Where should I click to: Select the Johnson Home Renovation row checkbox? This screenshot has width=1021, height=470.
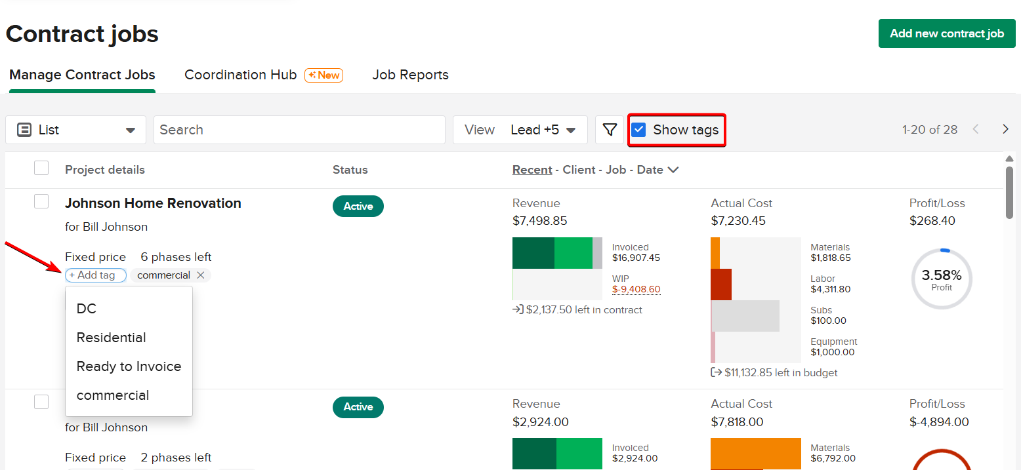coord(41,201)
